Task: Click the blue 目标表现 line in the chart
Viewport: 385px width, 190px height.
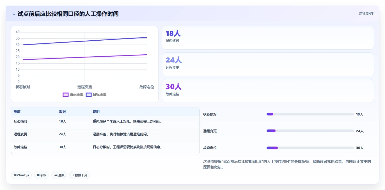Action: click(85, 41)
